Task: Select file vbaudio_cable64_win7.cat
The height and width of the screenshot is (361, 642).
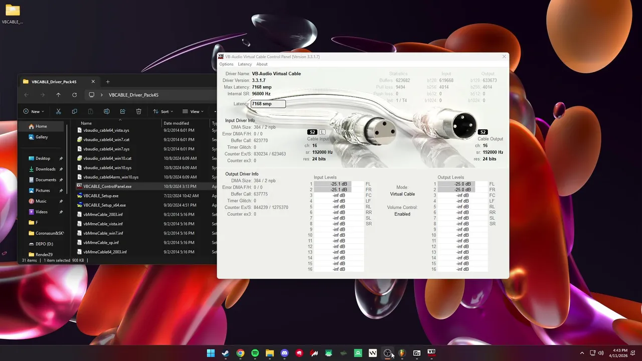Action: pyautogui.click(x=106, y=139)
